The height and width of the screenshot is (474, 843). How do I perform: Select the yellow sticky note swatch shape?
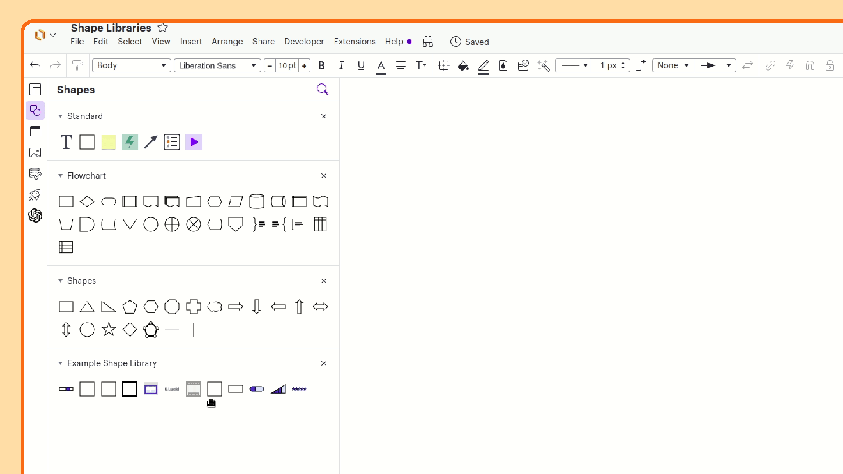(108, 142)
